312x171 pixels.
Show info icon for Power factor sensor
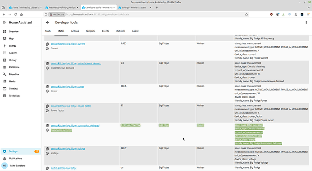tap(47, 111)
